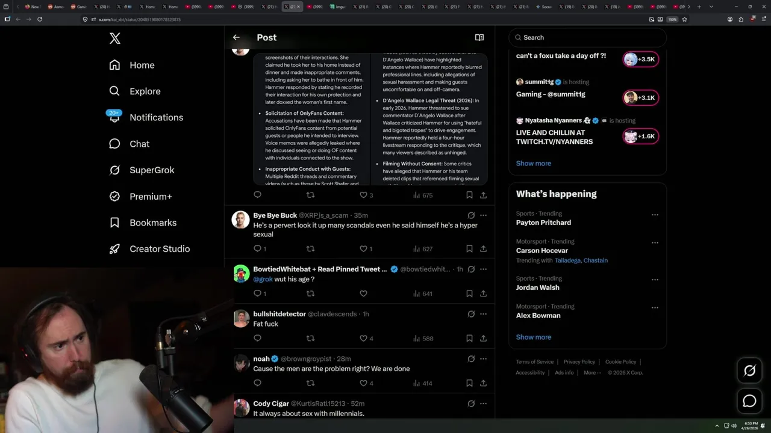This screenshot has height=433, width=771.
Task: Open floating Grok button
Action: point(750,371)
